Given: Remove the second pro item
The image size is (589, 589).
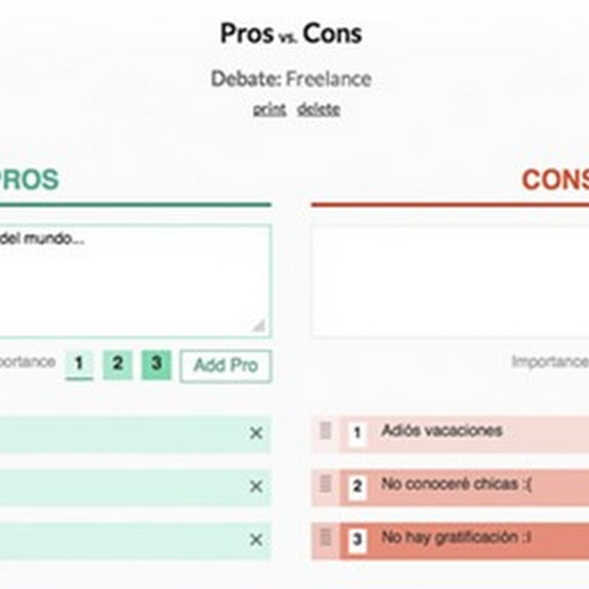Looking at the screenshot, I should (x=255, y=487).
